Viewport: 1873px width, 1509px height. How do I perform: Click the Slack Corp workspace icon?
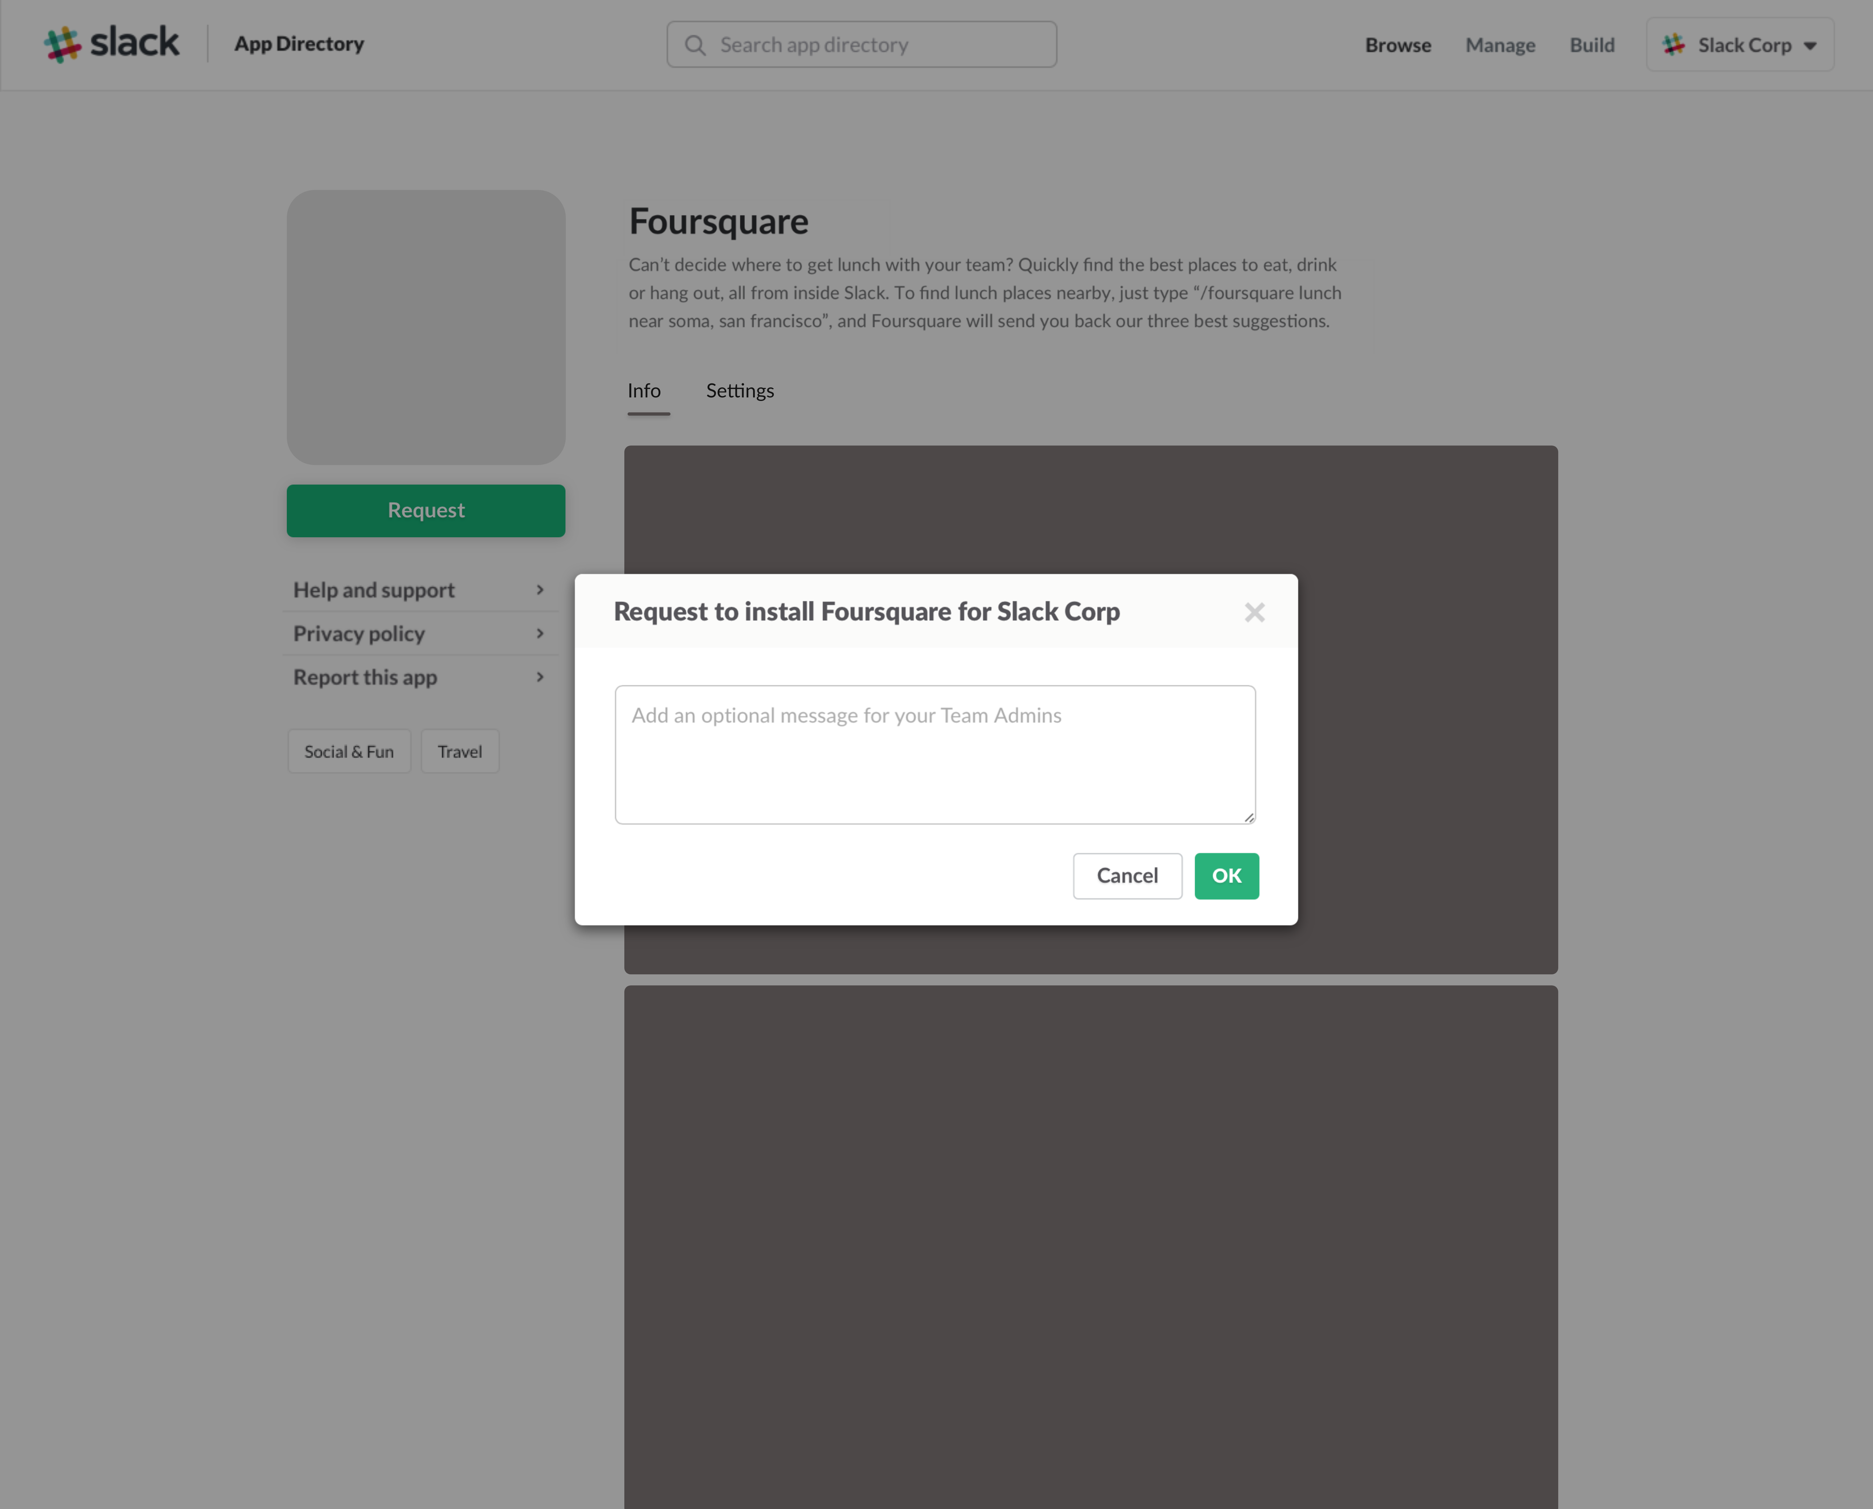pos(1673,44)
